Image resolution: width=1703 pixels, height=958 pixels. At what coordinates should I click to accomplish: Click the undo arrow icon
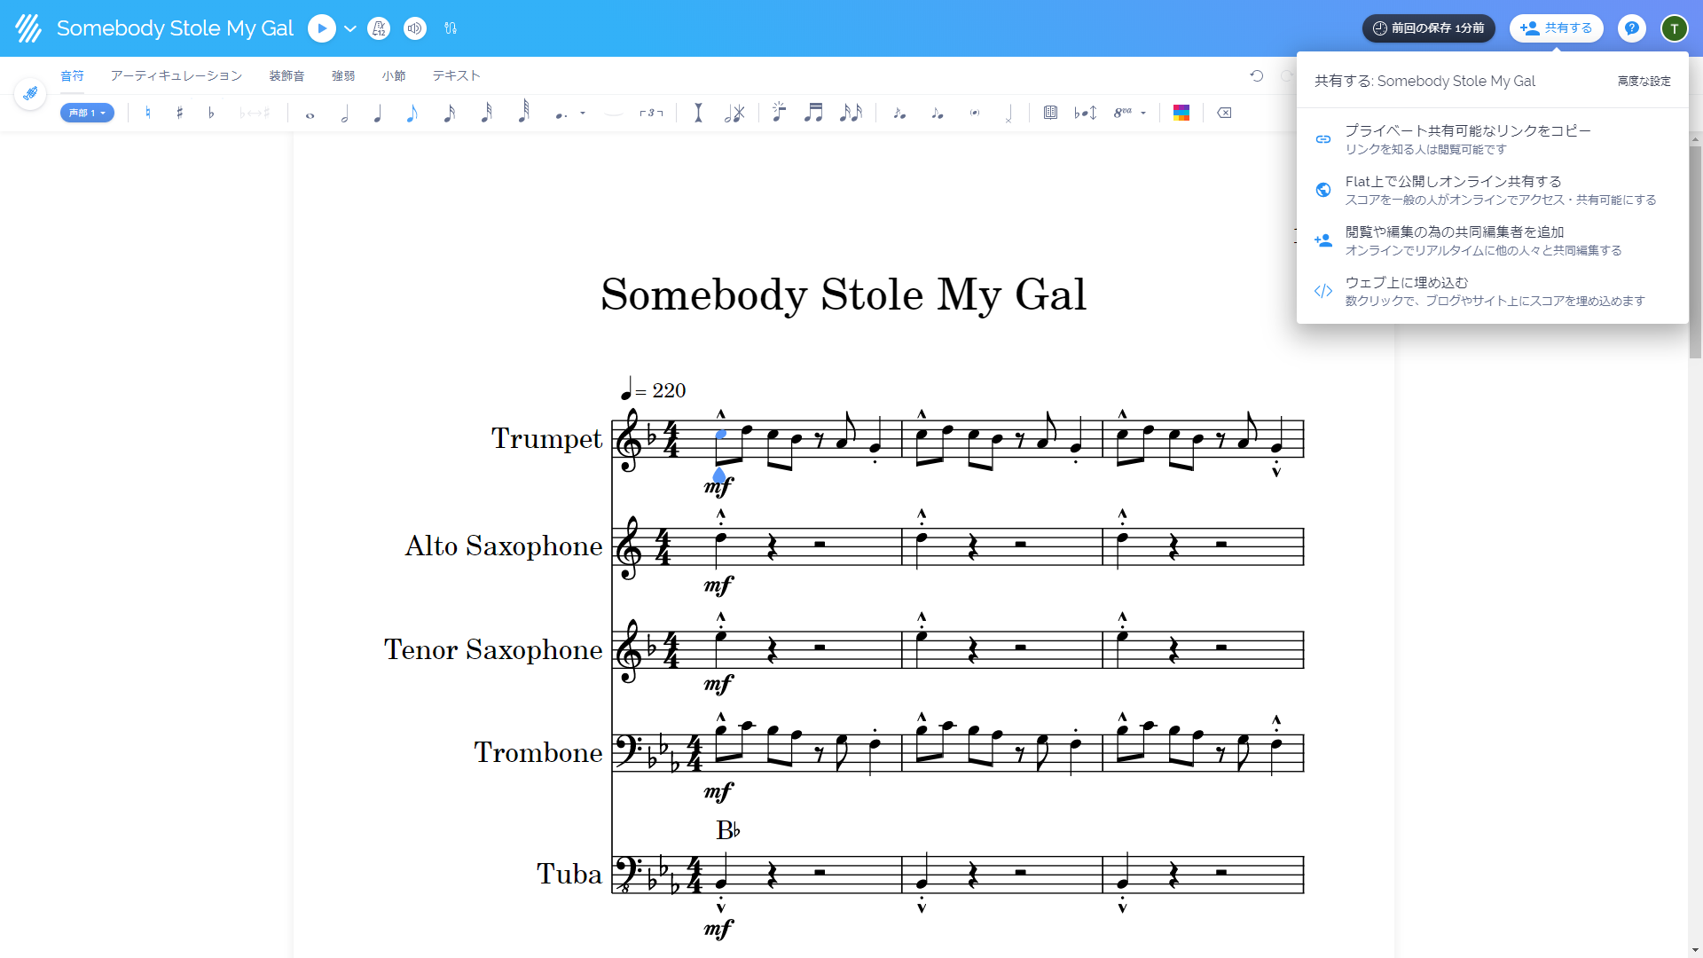pos(1257,76)
